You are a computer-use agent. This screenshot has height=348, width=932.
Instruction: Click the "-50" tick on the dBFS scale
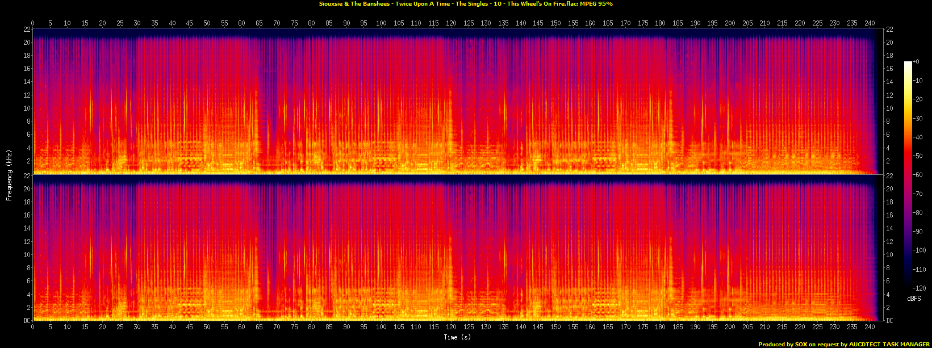coord(917,156)
